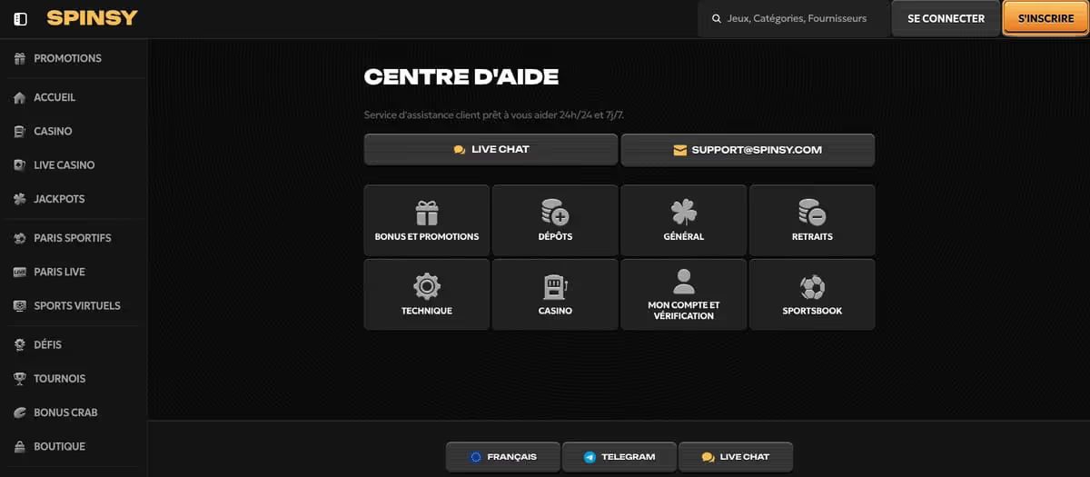Select Paris Sportifs in the sidebar
This screenshot has height=477, width=1090.
pos(73,238)
